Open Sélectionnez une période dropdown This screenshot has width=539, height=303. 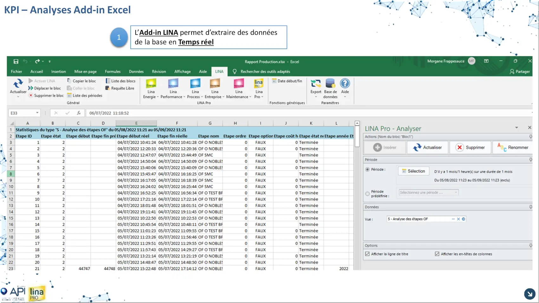pos(429,192)
